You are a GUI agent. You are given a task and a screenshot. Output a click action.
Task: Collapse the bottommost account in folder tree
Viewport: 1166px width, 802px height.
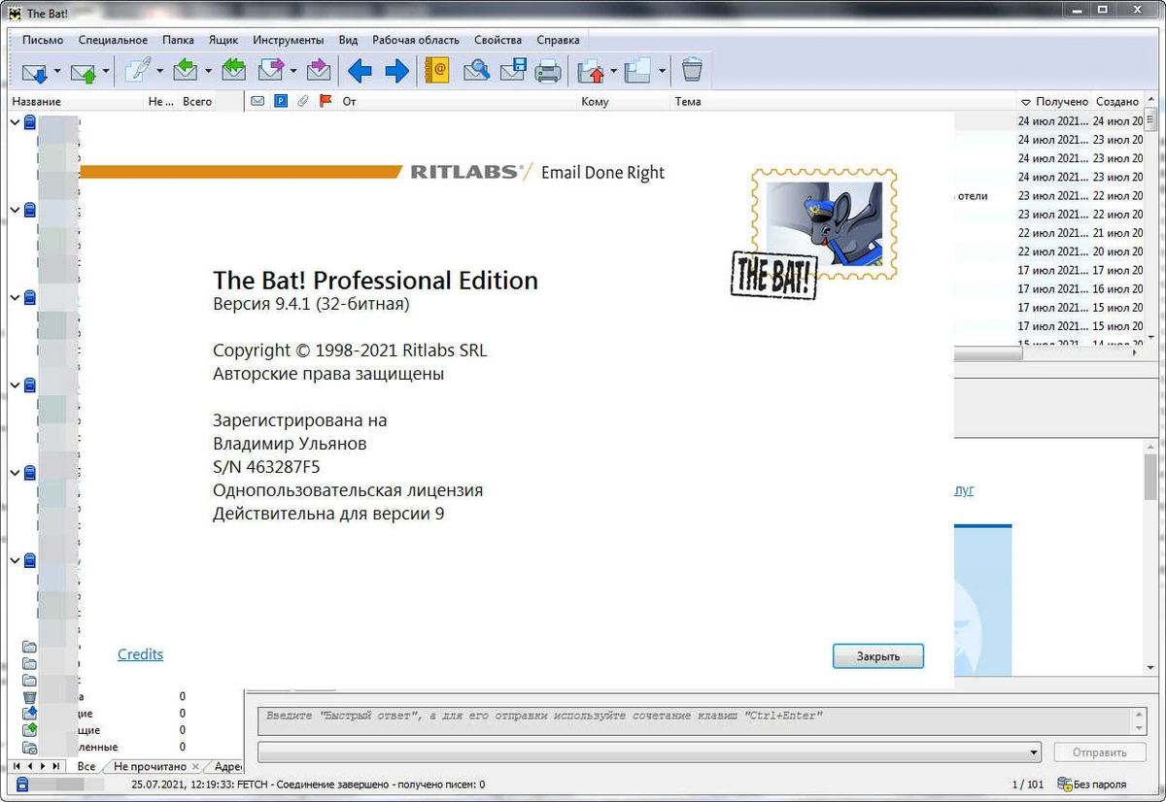[x=15, y=560]
